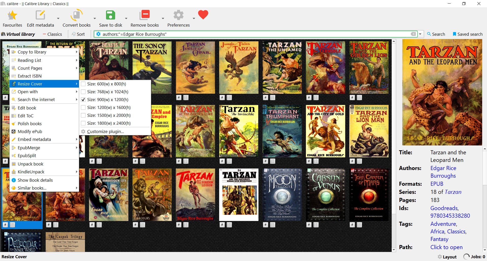Click the hash marker under Tarzan the Untamed
The height and width of the screenshot is (261, 487).
[x=266, y=98]
